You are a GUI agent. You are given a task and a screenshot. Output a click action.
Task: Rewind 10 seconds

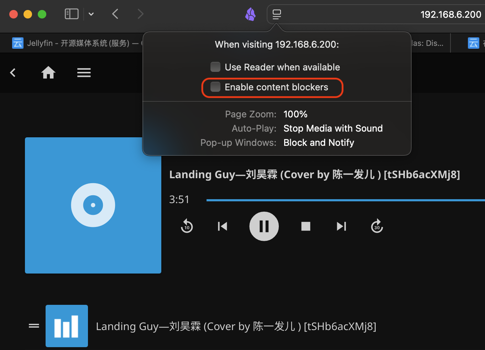(x=187, y=226)
